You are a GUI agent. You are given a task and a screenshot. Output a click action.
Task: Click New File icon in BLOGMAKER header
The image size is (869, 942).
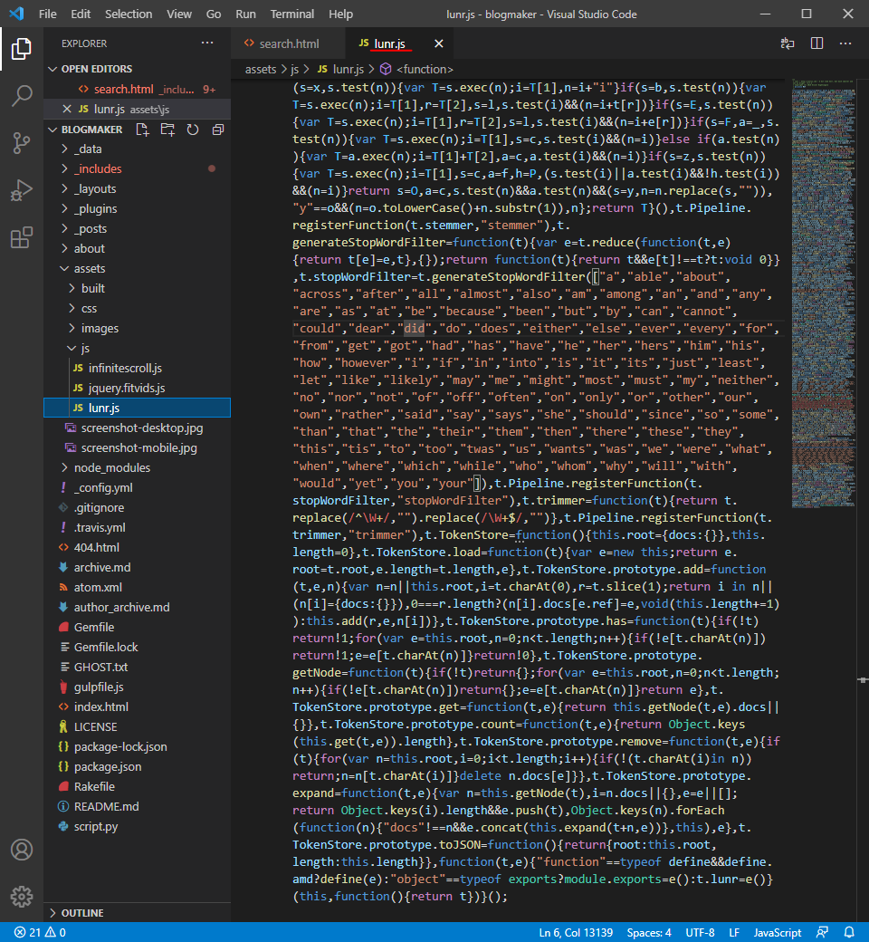click(142, 130)
